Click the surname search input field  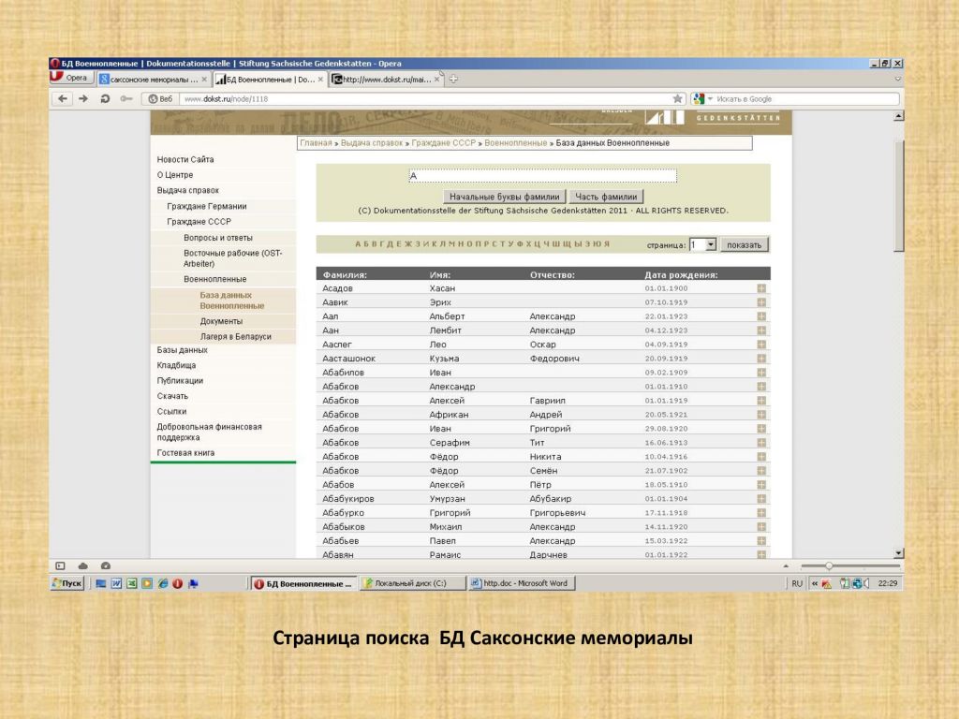tap(542, 176)
